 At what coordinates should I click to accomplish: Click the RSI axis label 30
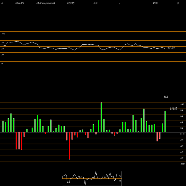(3, 55)
